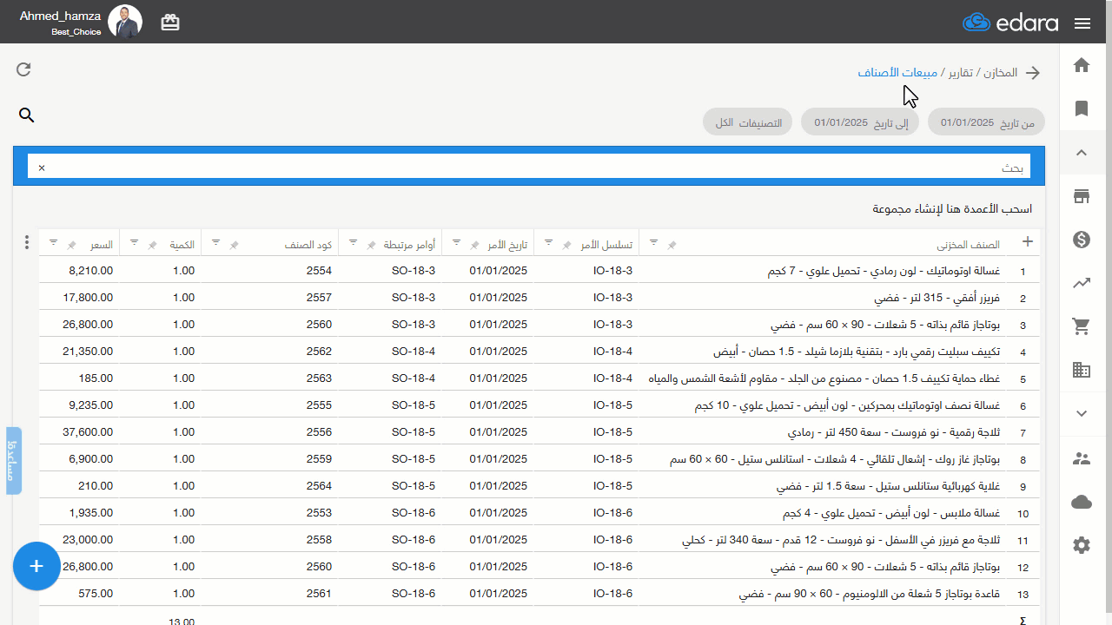The height and width of the screenshot is (625, 1112).
Task: Go back using the arrow icon
Action: (x=1033, y=73)
